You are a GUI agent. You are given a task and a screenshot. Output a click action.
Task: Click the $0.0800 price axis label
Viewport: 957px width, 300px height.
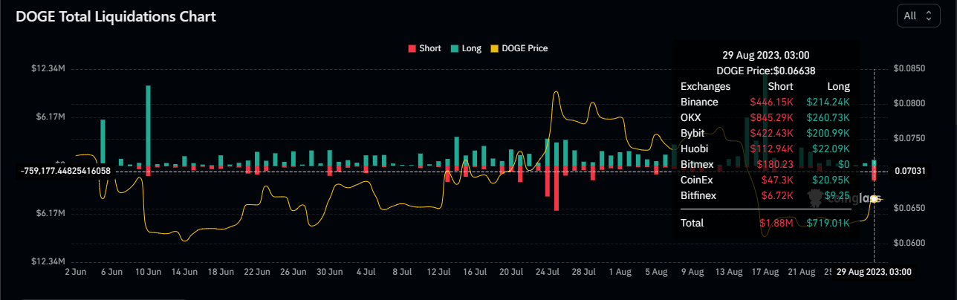909,103
